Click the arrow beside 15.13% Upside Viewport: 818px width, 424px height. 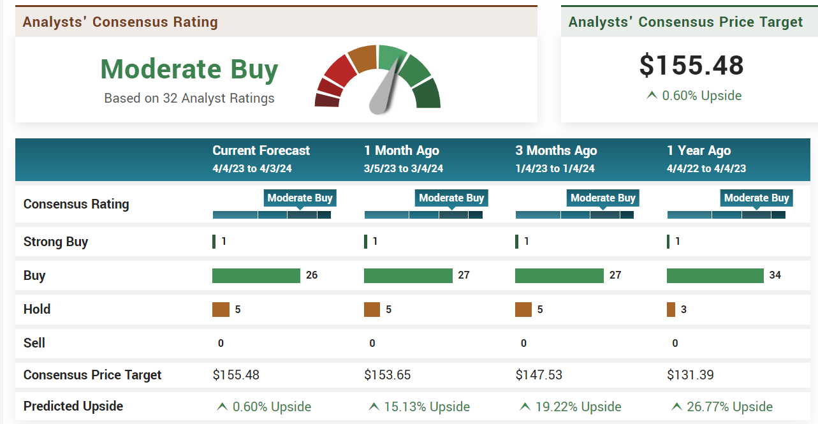(374, 407)
